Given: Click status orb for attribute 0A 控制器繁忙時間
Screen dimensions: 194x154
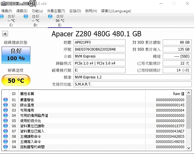Looking at the screenshot, I should click(x=6, y=147).
